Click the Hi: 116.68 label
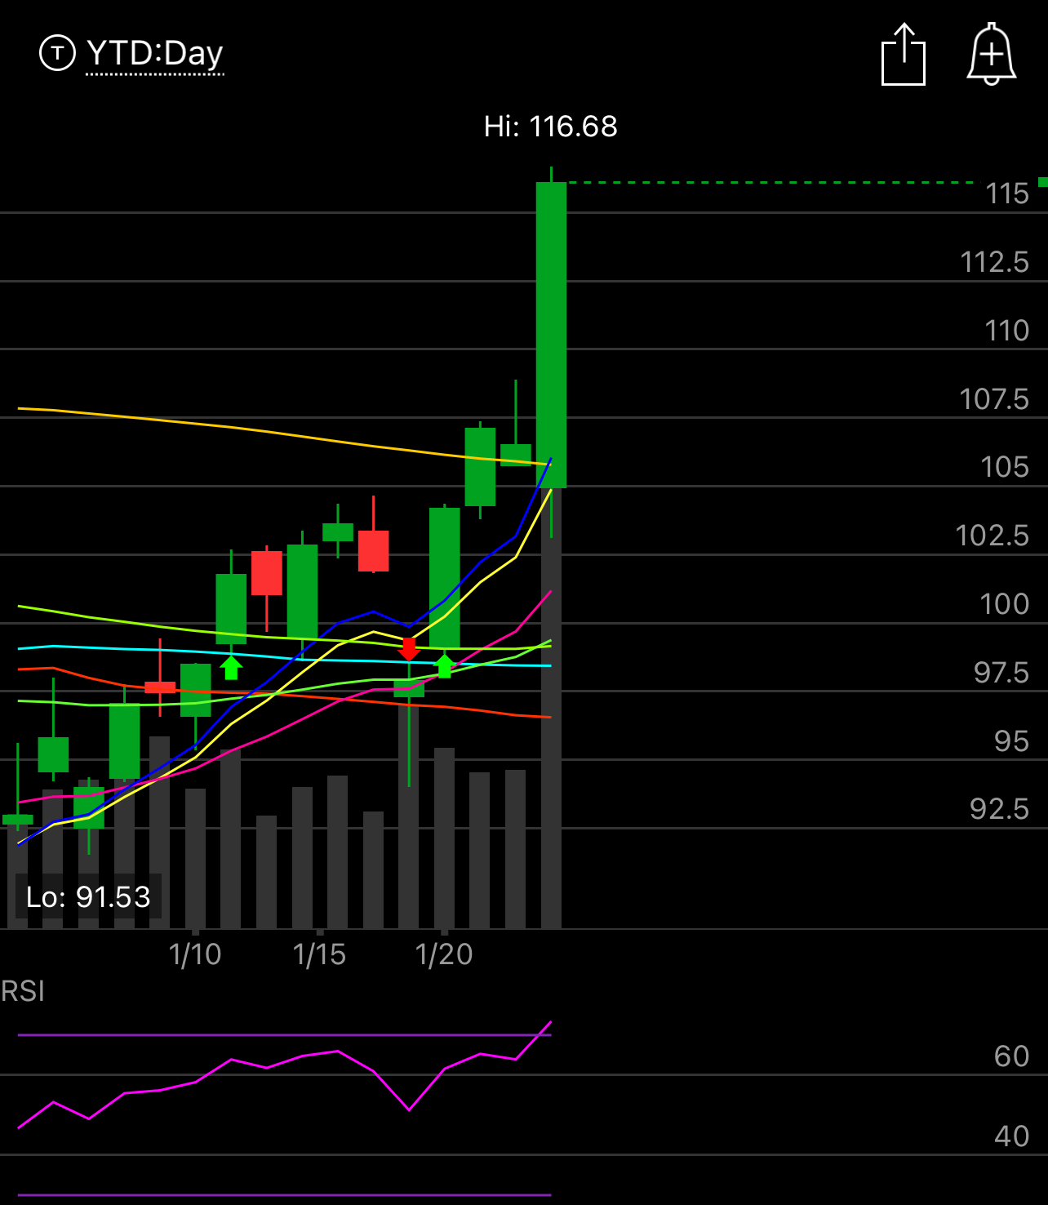Screen dimensions: 1048x1205 551,127
